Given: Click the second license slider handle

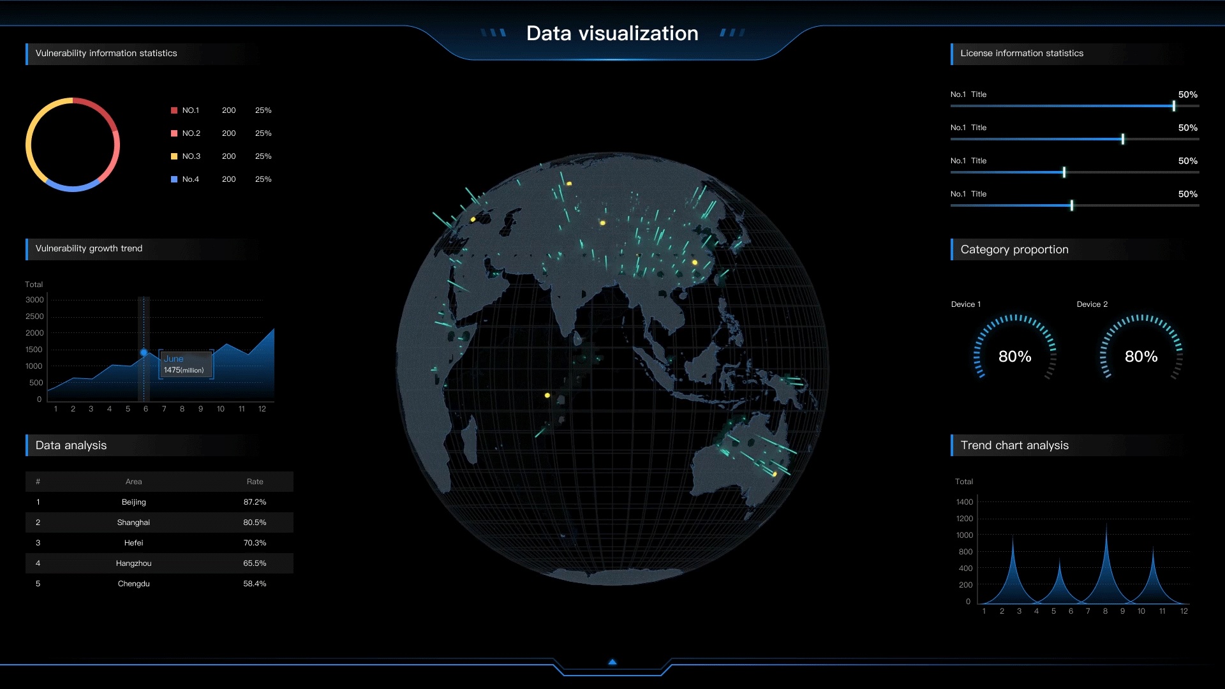Looking at the screenshot, I should click(x=1123, y=139).
